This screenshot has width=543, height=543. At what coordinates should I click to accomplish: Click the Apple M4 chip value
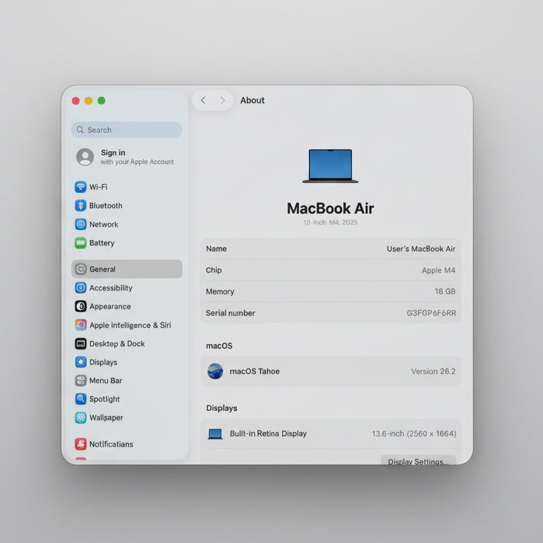[438, 270]
